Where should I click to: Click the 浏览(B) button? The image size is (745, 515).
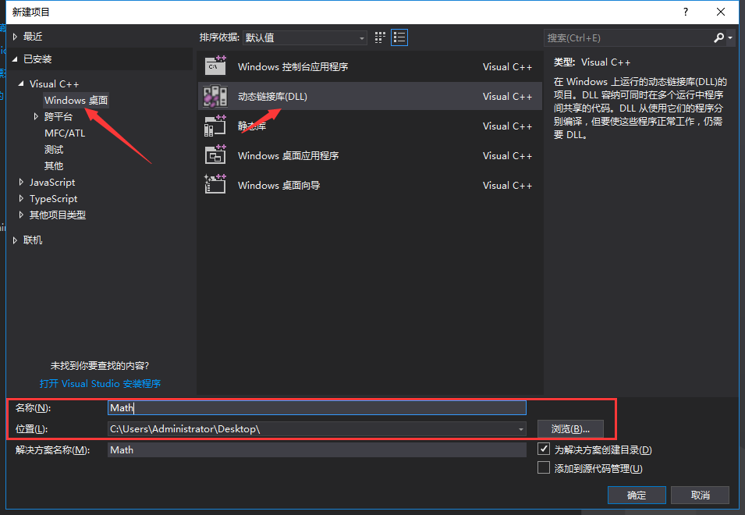(x=571, y=428)
